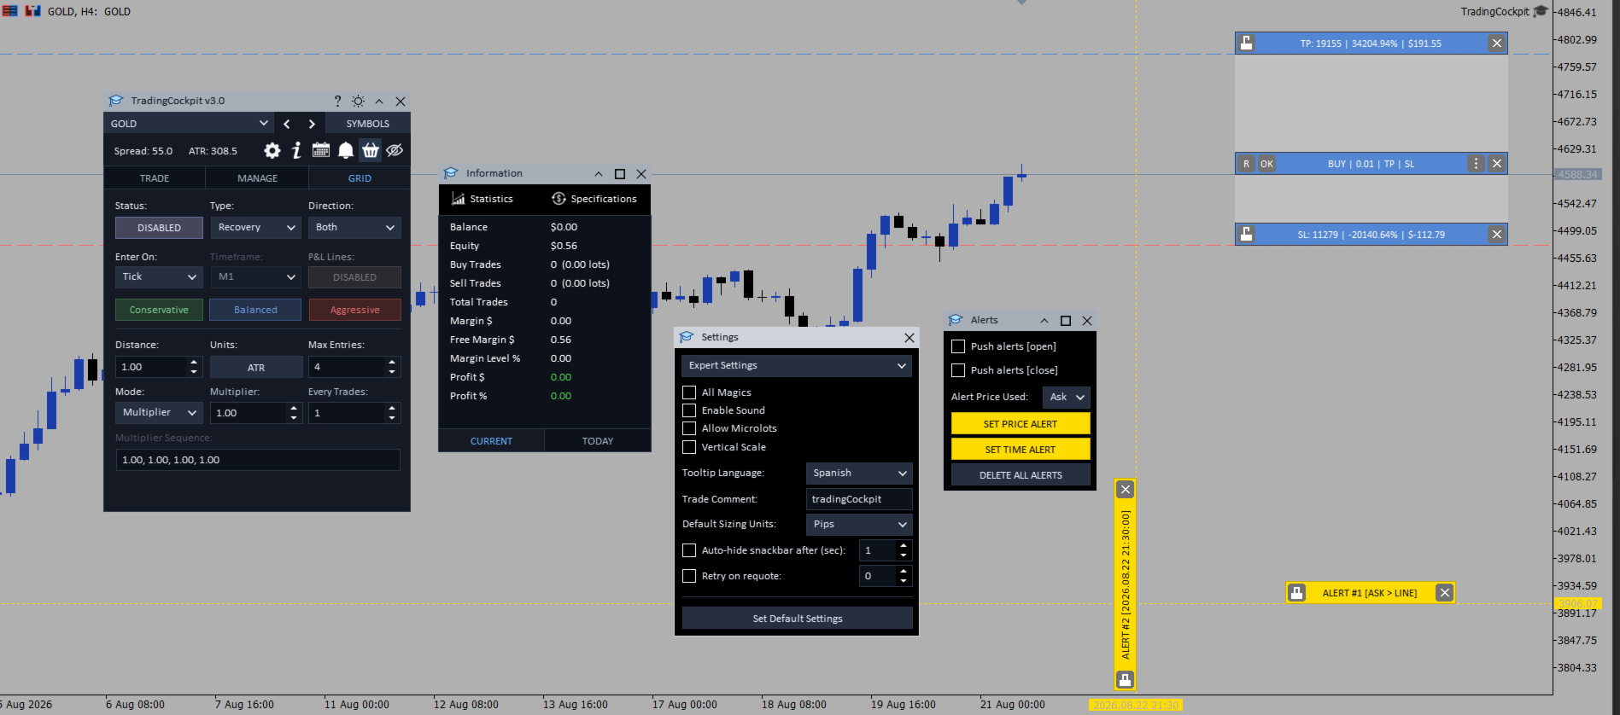Open Tooltip Language Spanish dropdown
This screenshot has width=1620, height=715.
[859, 473]
